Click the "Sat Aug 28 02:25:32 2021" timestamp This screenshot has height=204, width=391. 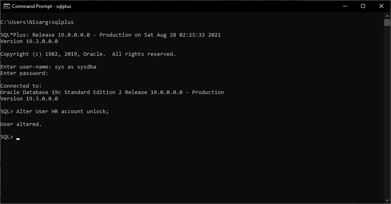(182, 35)
